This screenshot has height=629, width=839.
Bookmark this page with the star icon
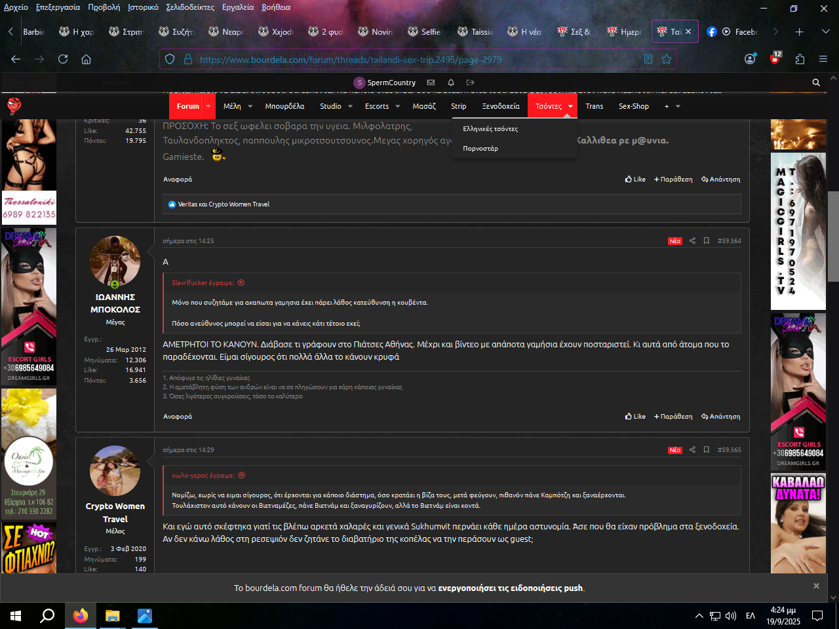(x=667, y=59)
